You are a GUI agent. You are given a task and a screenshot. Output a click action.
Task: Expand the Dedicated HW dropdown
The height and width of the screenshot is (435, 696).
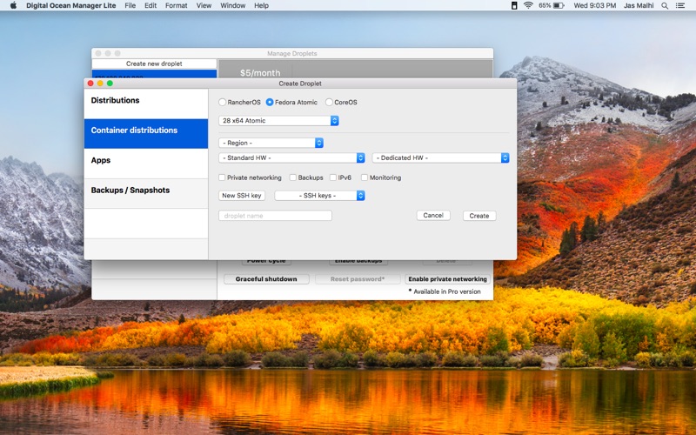click(x=441, y=158)
